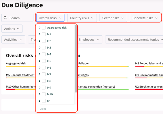Expand the M10 chevron arrow

pos(39,94)
